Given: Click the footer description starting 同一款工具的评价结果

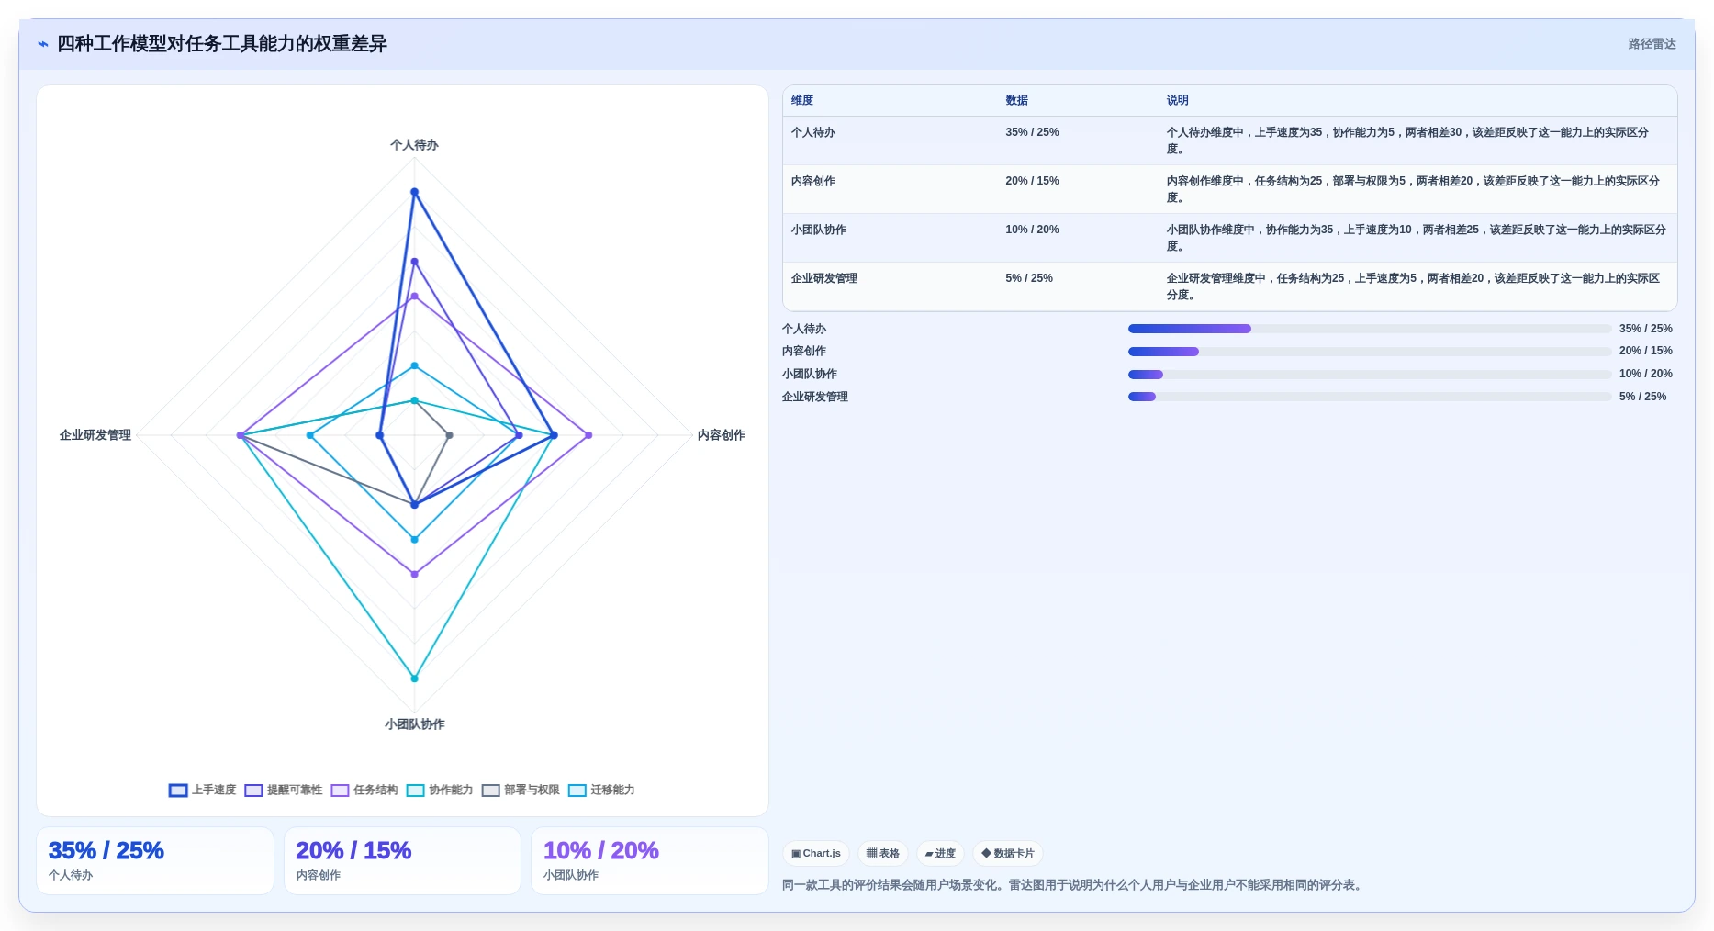Looking at the screenshot, I should [x=1073, y=885].
